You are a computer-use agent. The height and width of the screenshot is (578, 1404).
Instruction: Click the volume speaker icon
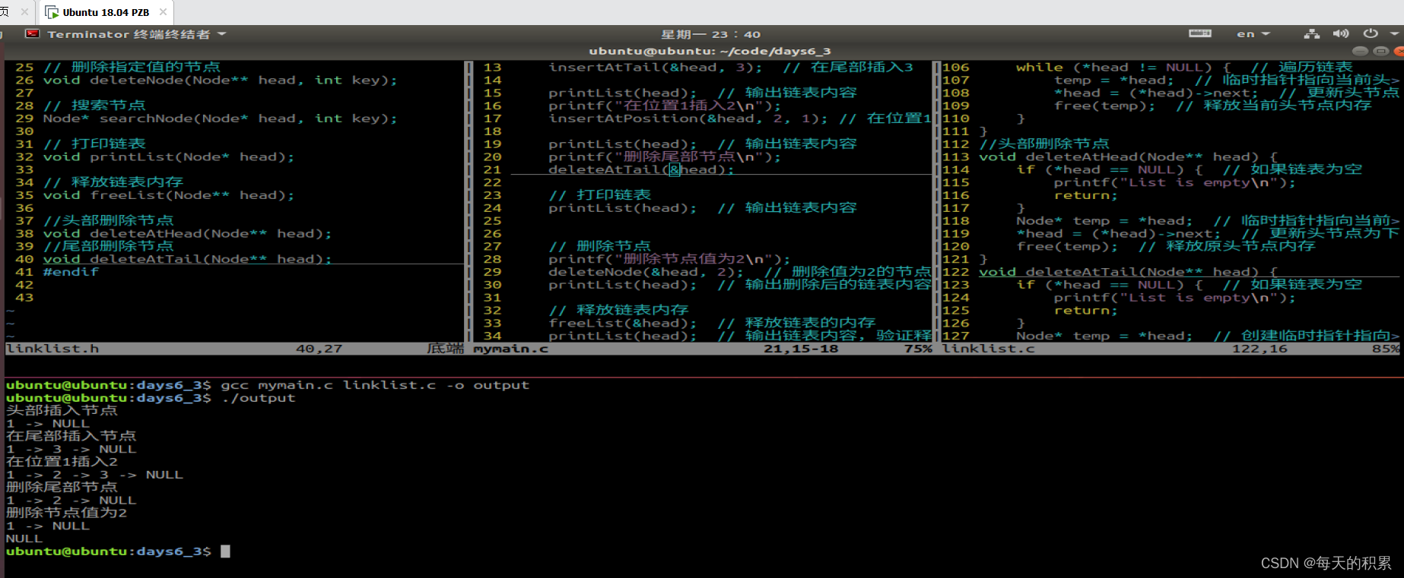click(1340, 33)
